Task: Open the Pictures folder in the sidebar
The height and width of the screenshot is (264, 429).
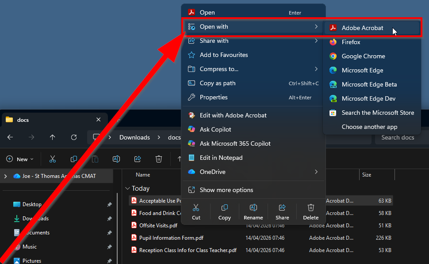Action: [32, 260]
